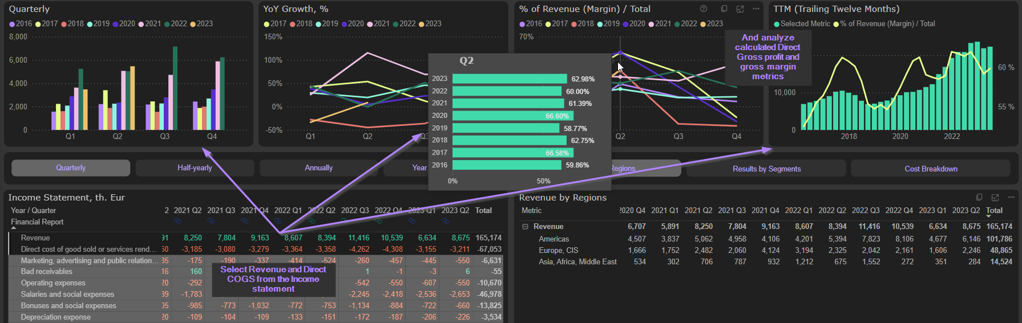
Task: Open Results by Segments
Action: click(766, 169)
